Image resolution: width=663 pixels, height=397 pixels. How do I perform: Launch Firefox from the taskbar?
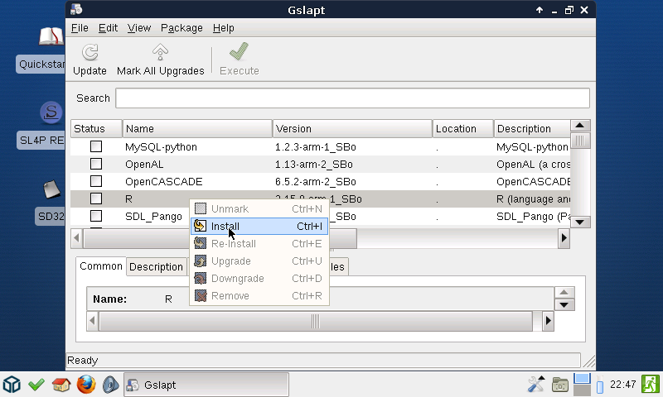pyautogui.click(x=86, y=385)
